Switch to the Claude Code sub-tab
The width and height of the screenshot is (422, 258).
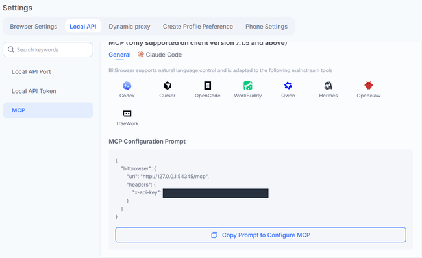click(x=160, y=55)
